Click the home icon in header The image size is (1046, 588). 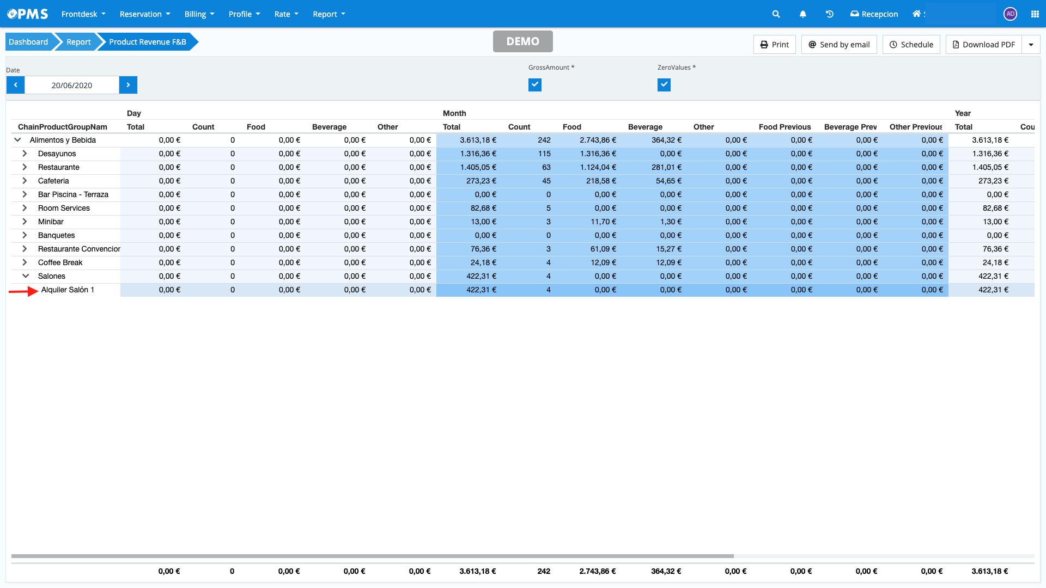[916, 14]
